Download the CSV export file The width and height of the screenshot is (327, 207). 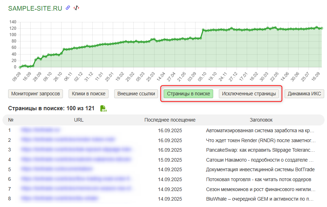tap(104, 108)
